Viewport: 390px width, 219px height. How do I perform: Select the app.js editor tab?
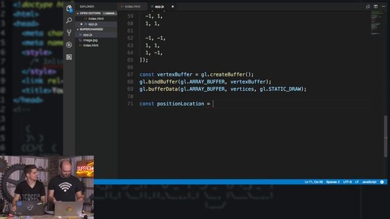click(160, 7)
